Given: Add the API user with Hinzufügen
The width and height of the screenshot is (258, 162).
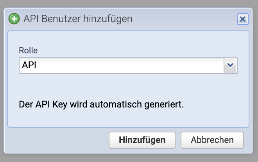Looking at the screenshot, I should pos(142,140).
